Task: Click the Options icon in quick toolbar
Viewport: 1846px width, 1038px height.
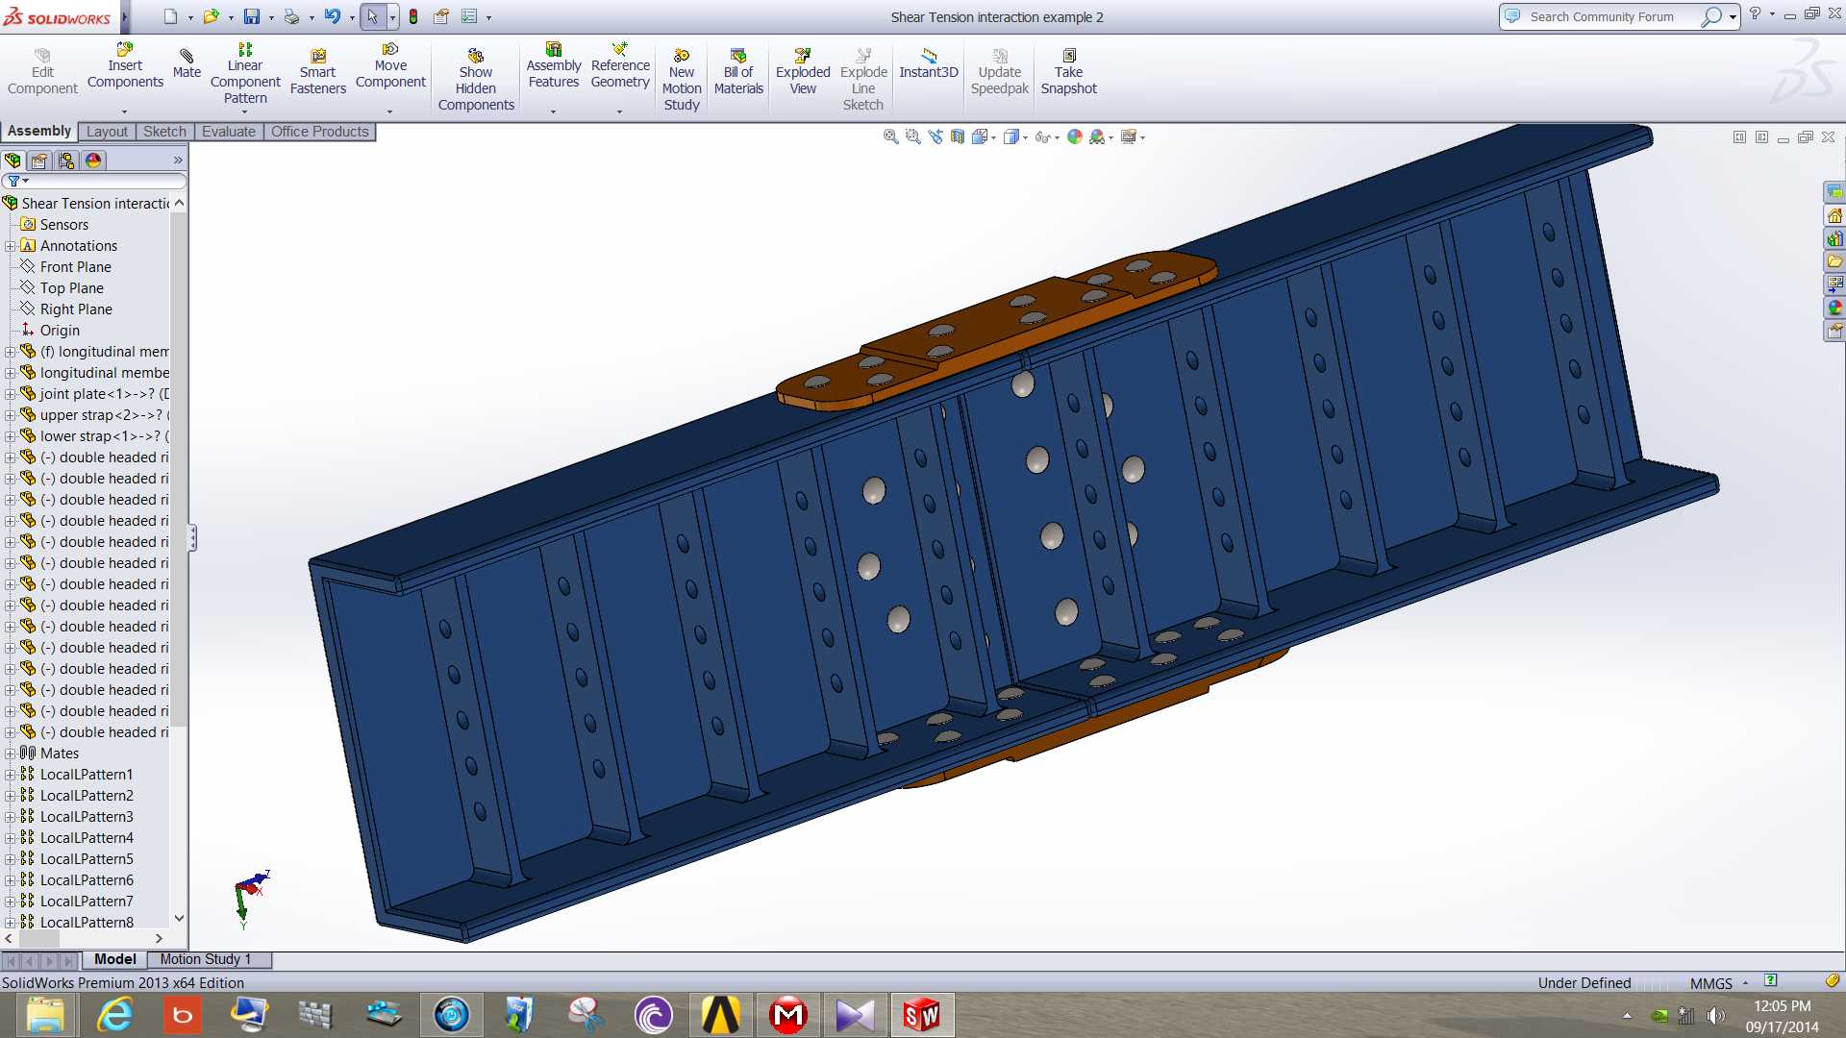Action: point(469,16)
